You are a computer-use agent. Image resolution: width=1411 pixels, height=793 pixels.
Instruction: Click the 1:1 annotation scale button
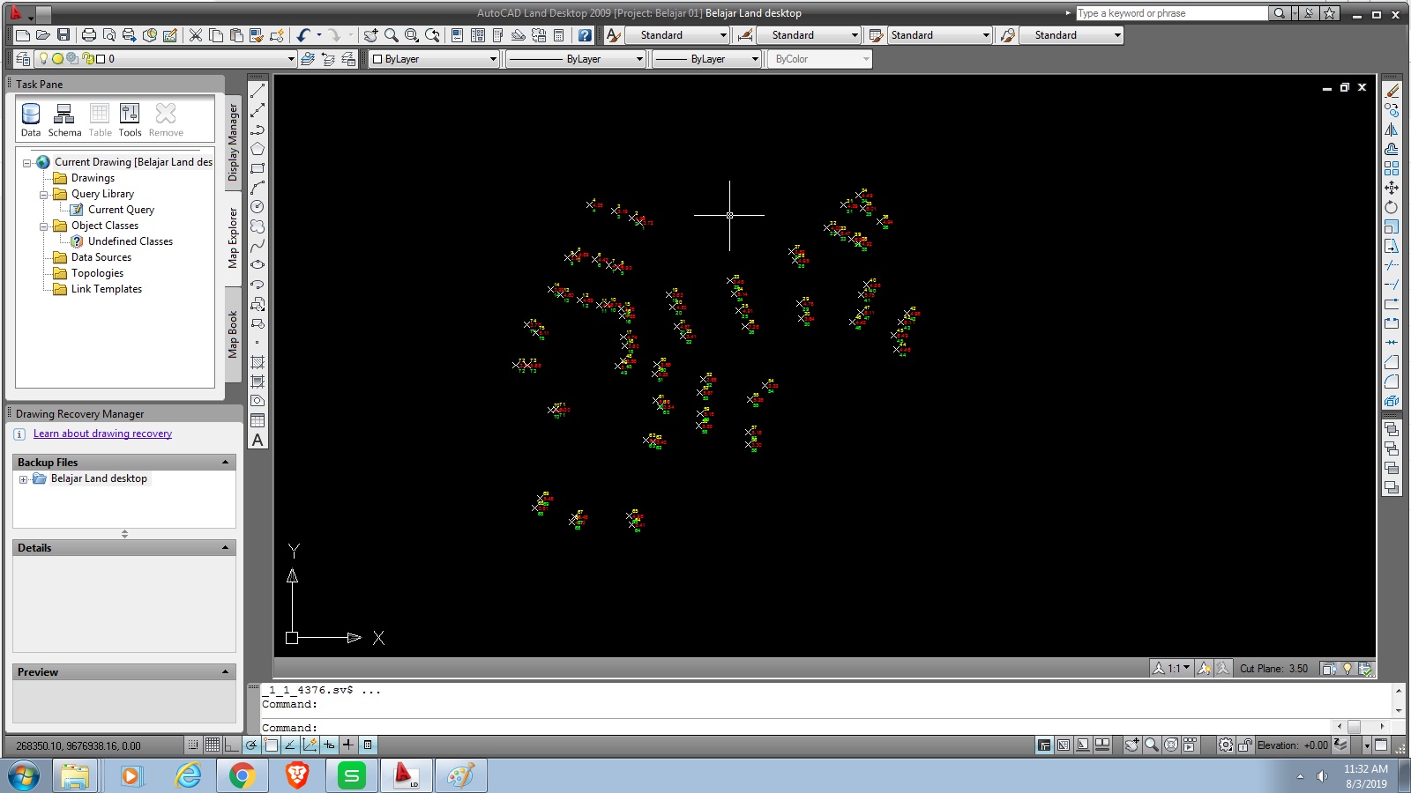click(1172, 668)
